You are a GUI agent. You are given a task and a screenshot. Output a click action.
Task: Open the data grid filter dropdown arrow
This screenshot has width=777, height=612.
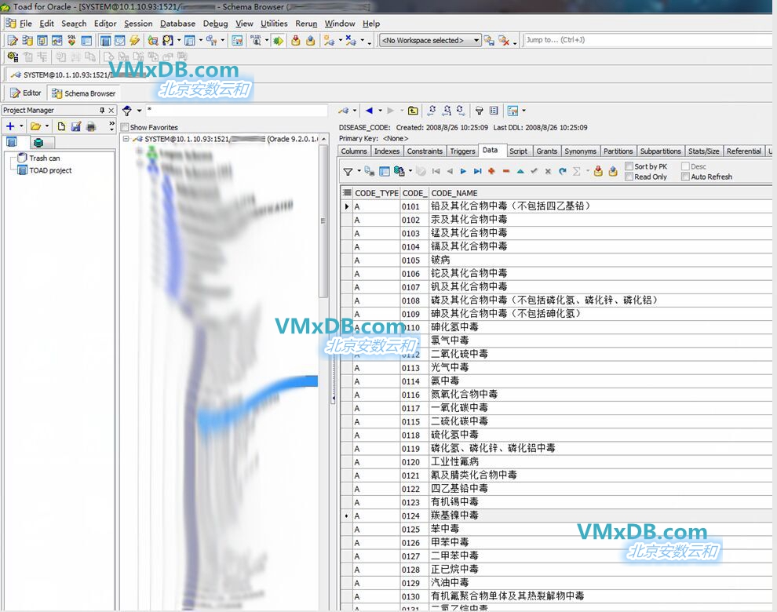(359, 172)
